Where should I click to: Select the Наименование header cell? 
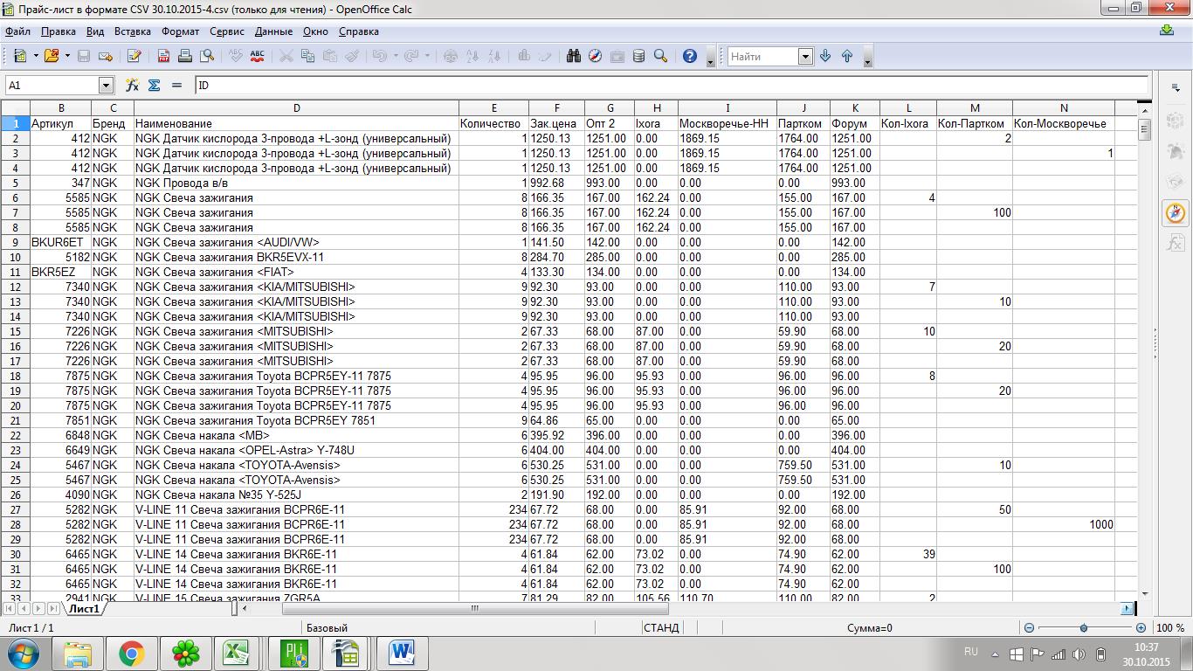click(296, 123)
